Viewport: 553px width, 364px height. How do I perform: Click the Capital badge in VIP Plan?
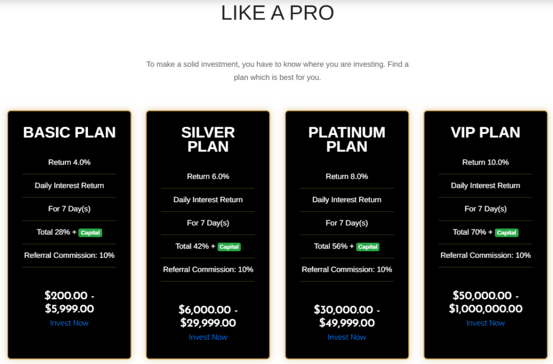point(507,233)
